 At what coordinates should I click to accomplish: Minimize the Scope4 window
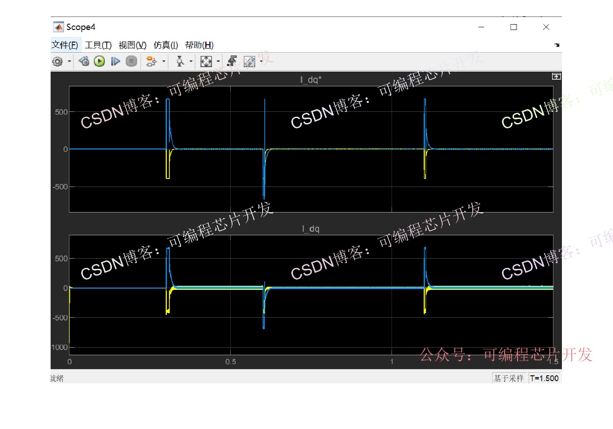pos(481,27)
